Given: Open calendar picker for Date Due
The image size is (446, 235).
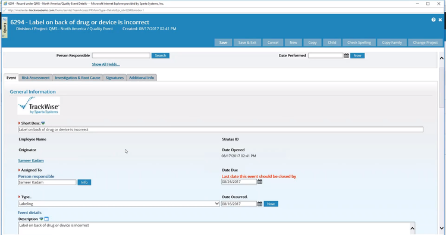Looking at the screenshot, I should point(260,182).
